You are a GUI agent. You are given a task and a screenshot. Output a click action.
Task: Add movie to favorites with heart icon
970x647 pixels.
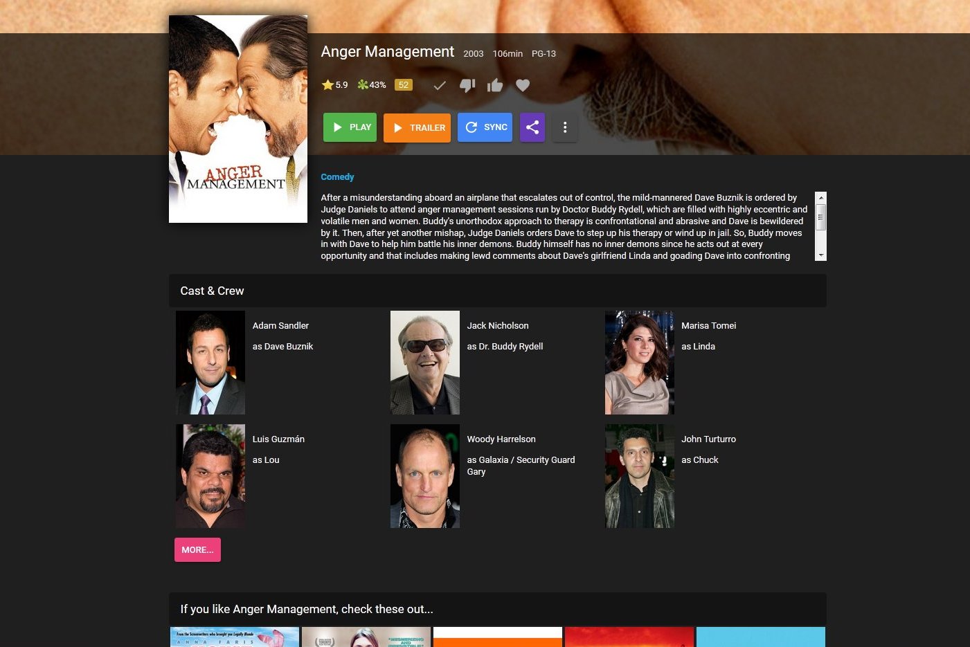point(523,86)
